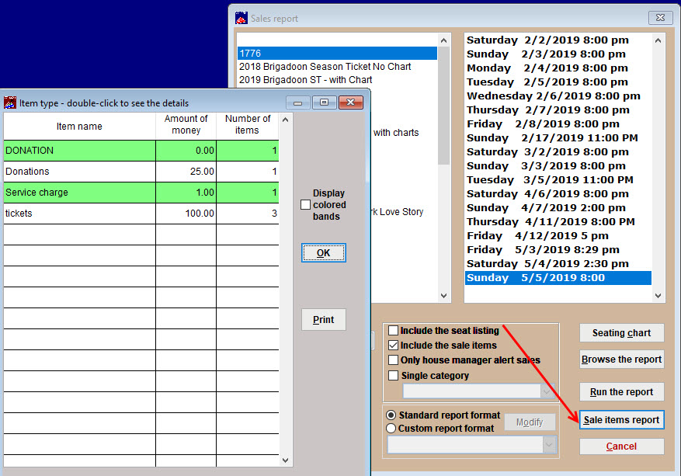Image resolution: width=681 pixels, height=476 pixels.
Task: Select show 1776 in the list
Action: click(337, 53)
